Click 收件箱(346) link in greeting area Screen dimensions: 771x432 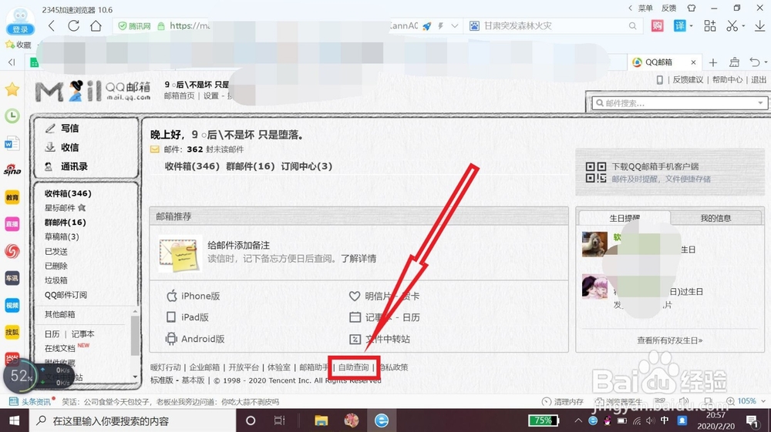click(192, 166)
